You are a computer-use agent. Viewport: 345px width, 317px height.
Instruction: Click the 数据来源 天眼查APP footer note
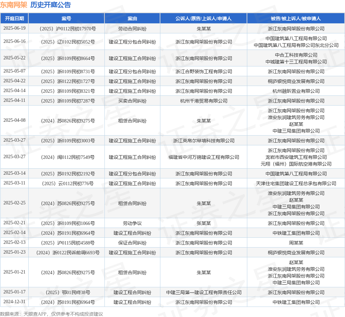pyautogui.click(x=52, y=314)
